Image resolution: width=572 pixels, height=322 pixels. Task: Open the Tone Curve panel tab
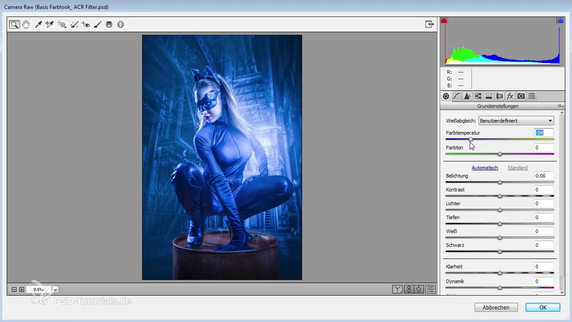click(x=456, y=96)
